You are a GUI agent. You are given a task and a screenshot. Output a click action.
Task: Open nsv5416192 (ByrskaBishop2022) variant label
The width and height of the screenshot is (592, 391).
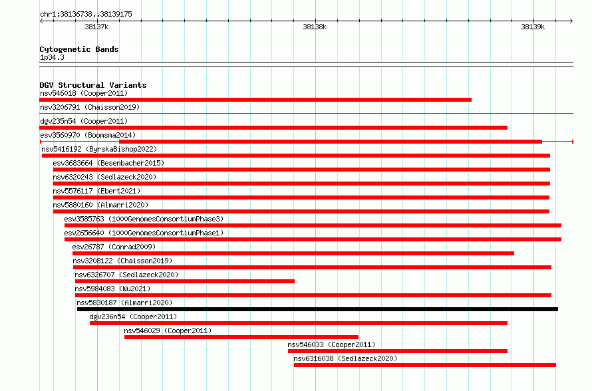[x=99, y=149]
